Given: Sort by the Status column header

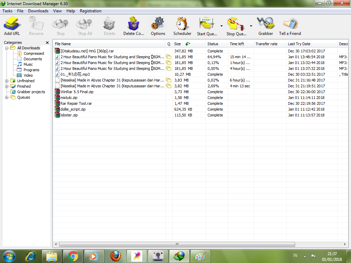Looking at the screenshot, I should coord(217,44).
